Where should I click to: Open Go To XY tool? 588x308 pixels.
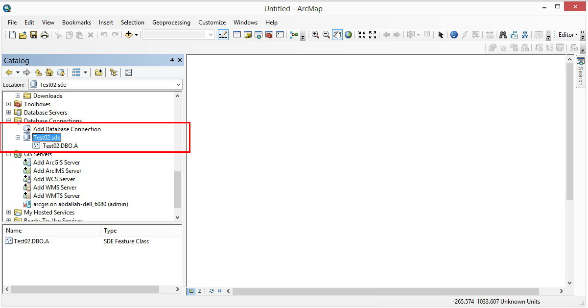click(x=525, y=35)
